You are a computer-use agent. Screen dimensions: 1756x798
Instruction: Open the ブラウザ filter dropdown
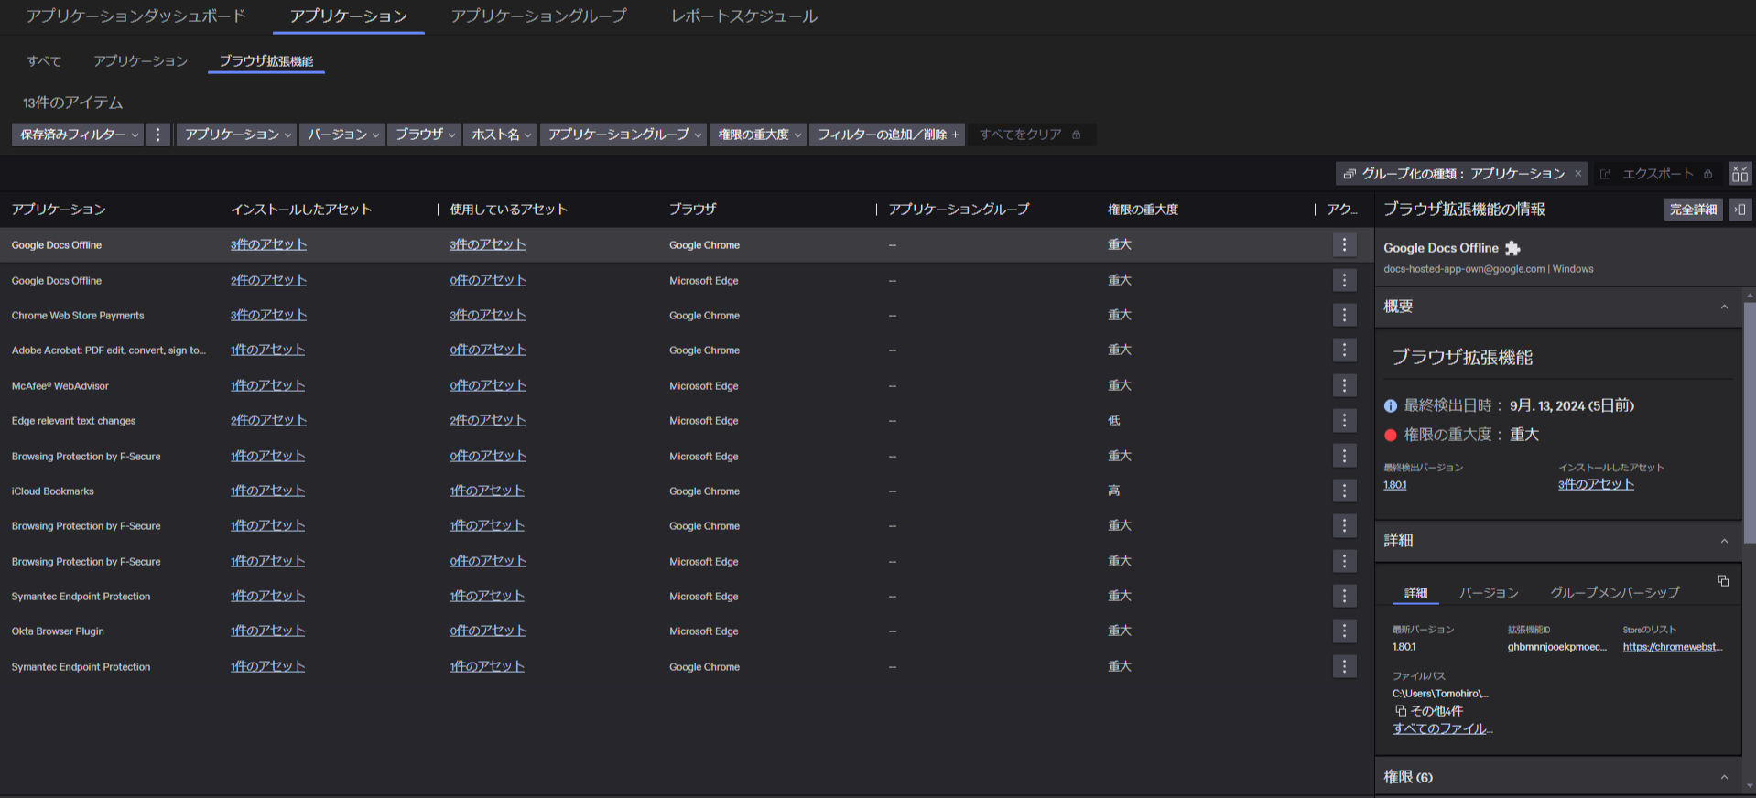pyautogui.click(x=423, y=135)
